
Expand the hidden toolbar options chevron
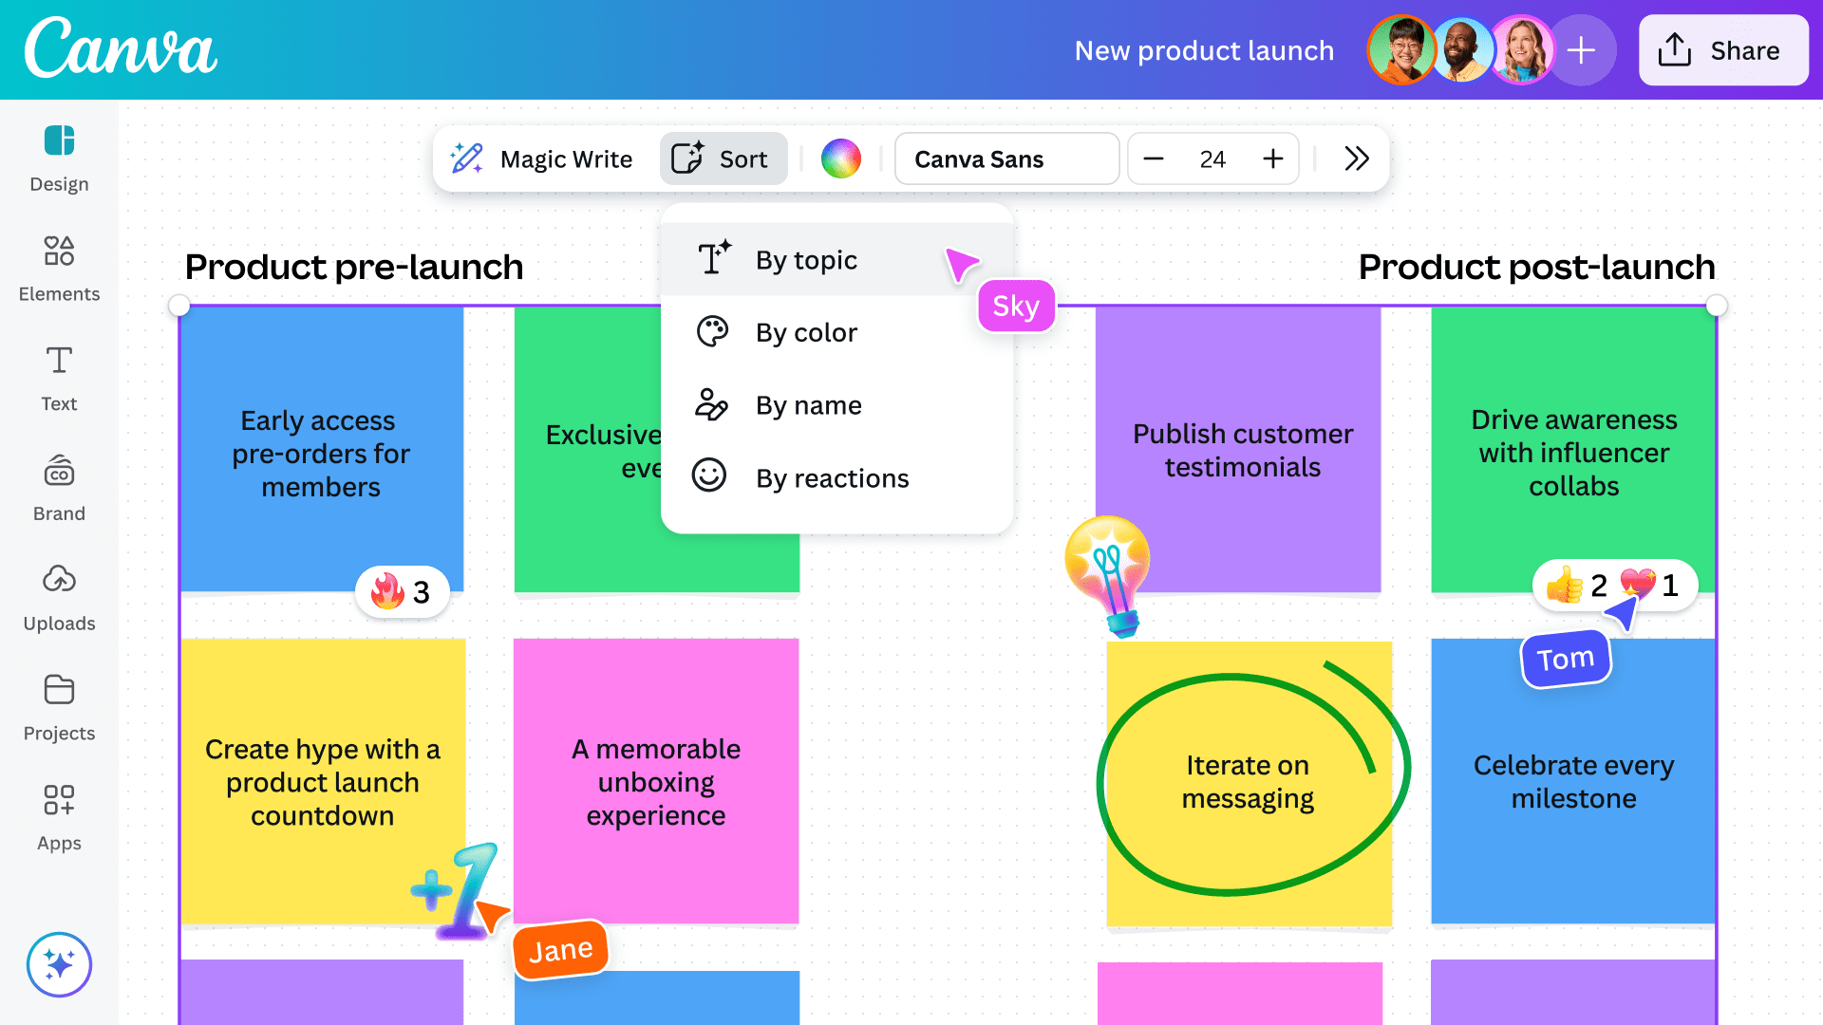point(1357,158)
